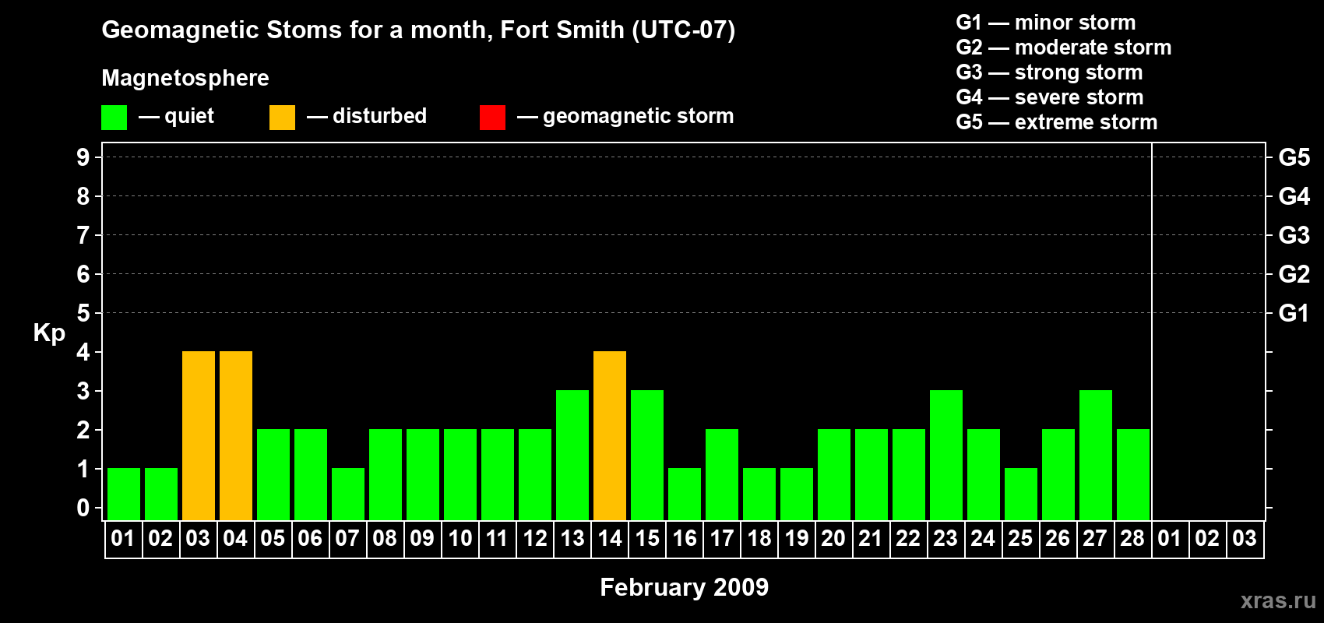Click the final date label 03 after 28
This screenshot has width=1324, height=623.
pyautogui.click(x=1245, y=538)
